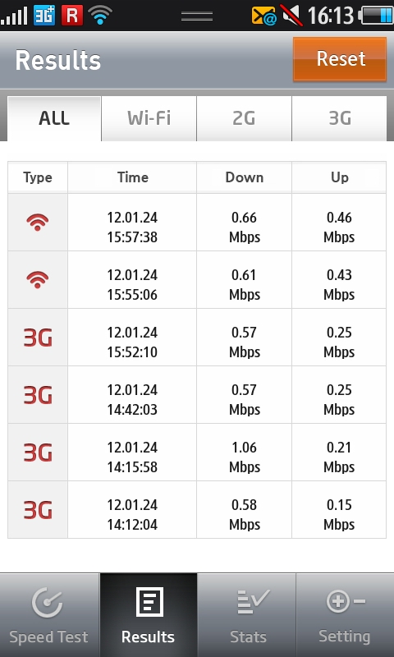Tap the orange Reset button

coord(340,58)
